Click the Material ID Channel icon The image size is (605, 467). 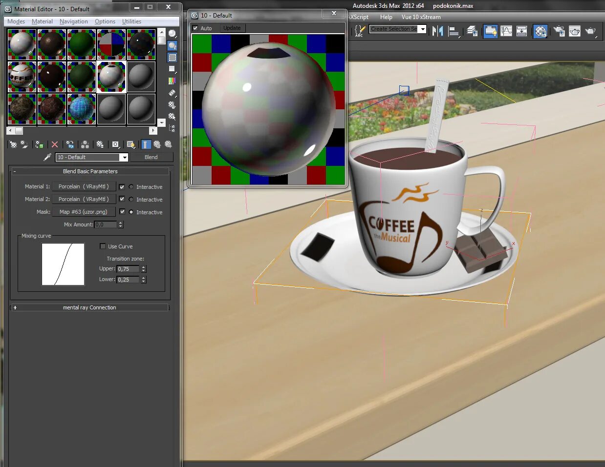tap(115, 144)
